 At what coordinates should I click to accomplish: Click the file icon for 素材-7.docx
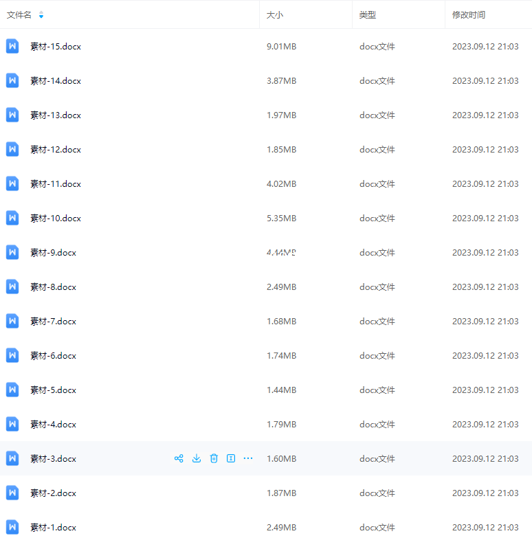point(12,321)
